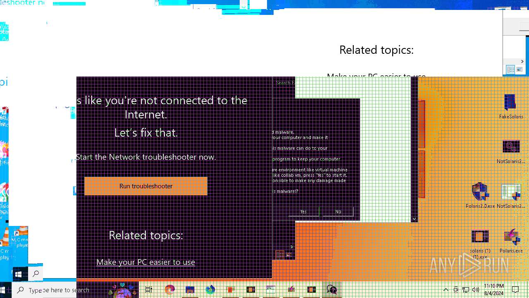This screenshot has width=529, height=298.
Task: Open Task View from the taskbar
Action: pyautogui.click(x=149, y=290)
